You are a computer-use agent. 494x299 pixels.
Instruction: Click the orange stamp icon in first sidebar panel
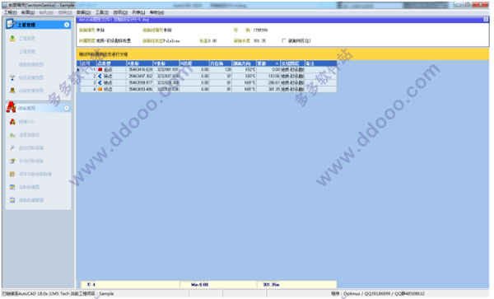pos(12,91)
